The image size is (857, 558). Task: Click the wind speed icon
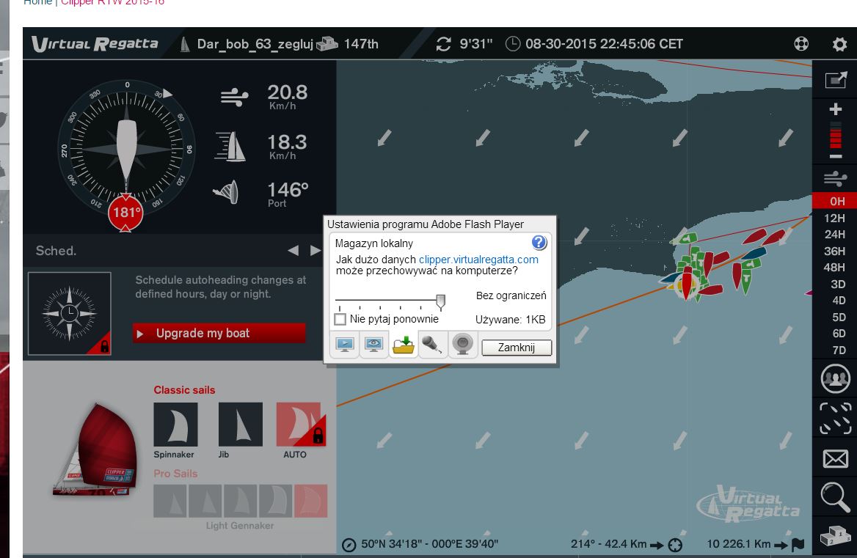(235, 98)
